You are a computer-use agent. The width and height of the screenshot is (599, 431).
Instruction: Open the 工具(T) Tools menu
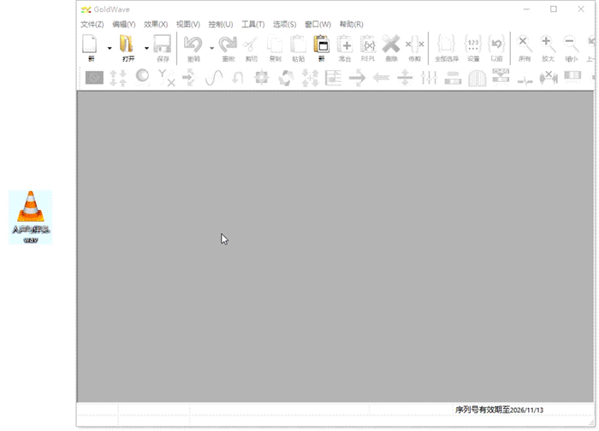point(253,25)
